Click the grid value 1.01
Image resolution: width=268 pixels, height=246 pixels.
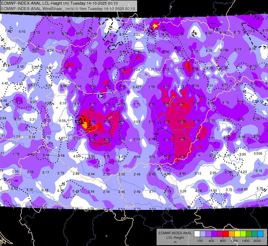tap(151, 69)
